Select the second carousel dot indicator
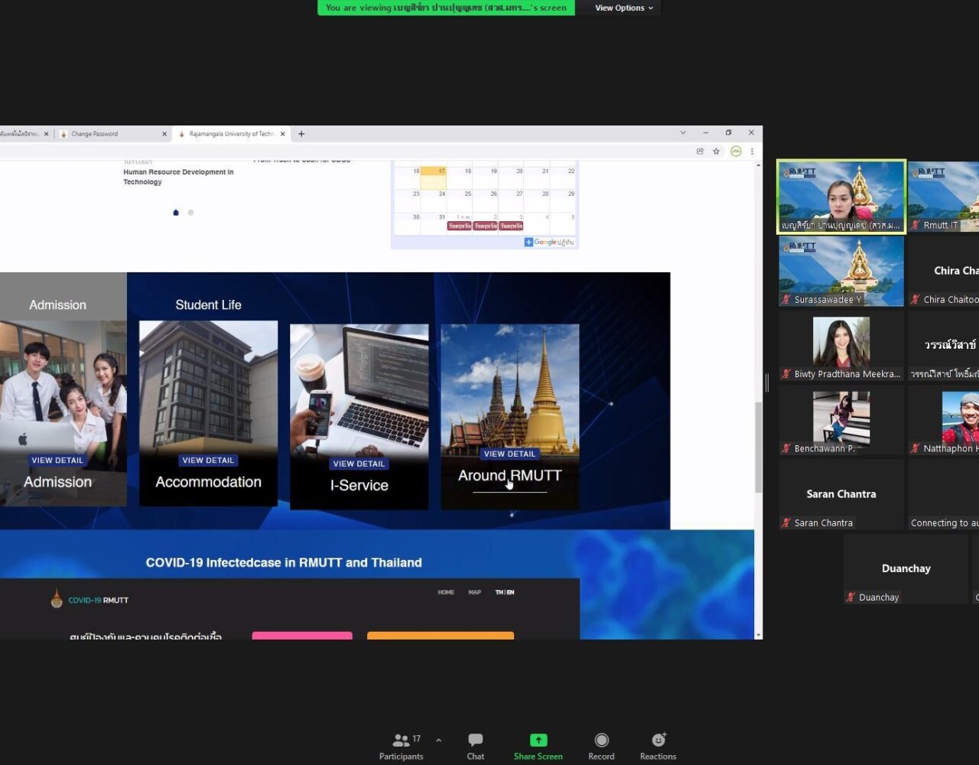Screen dimensions: 979x765 click(x=190, y=213)
